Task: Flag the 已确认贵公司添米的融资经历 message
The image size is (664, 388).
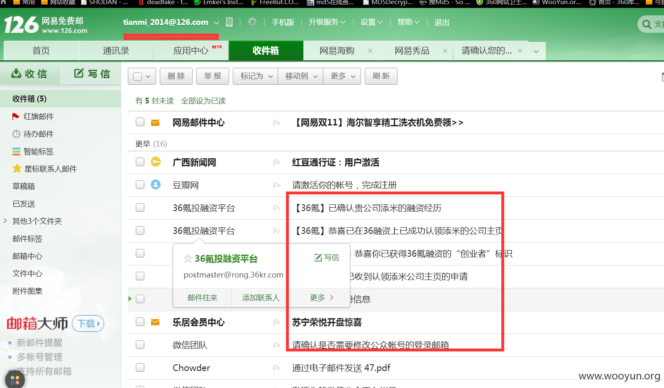Action: pos(277,208)
